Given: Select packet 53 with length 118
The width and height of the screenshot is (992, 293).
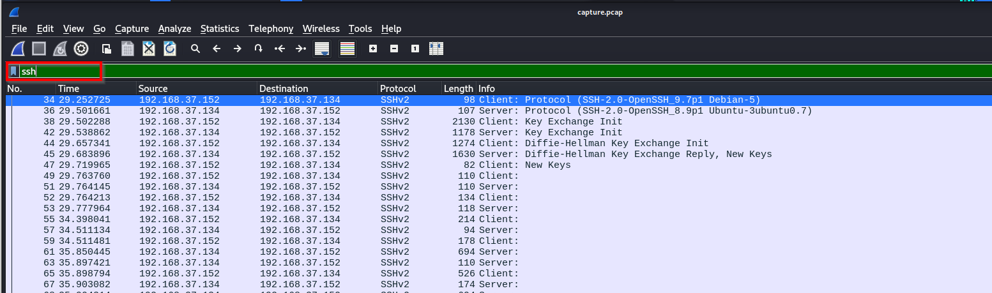Looking at the screenshot, I should 499,209.
